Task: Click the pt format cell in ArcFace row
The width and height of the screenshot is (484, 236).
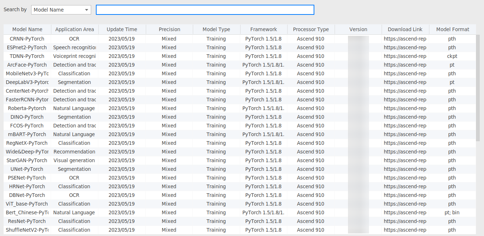Action: coord(452,65)
